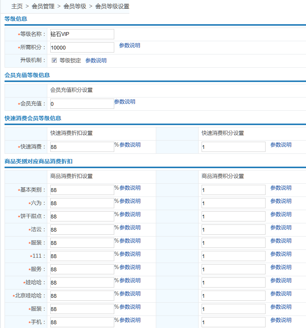Open points 参数说明 link in 洁云 row
Image resolution: width=306 pixels, height=328 pixels.
(281, 227)
